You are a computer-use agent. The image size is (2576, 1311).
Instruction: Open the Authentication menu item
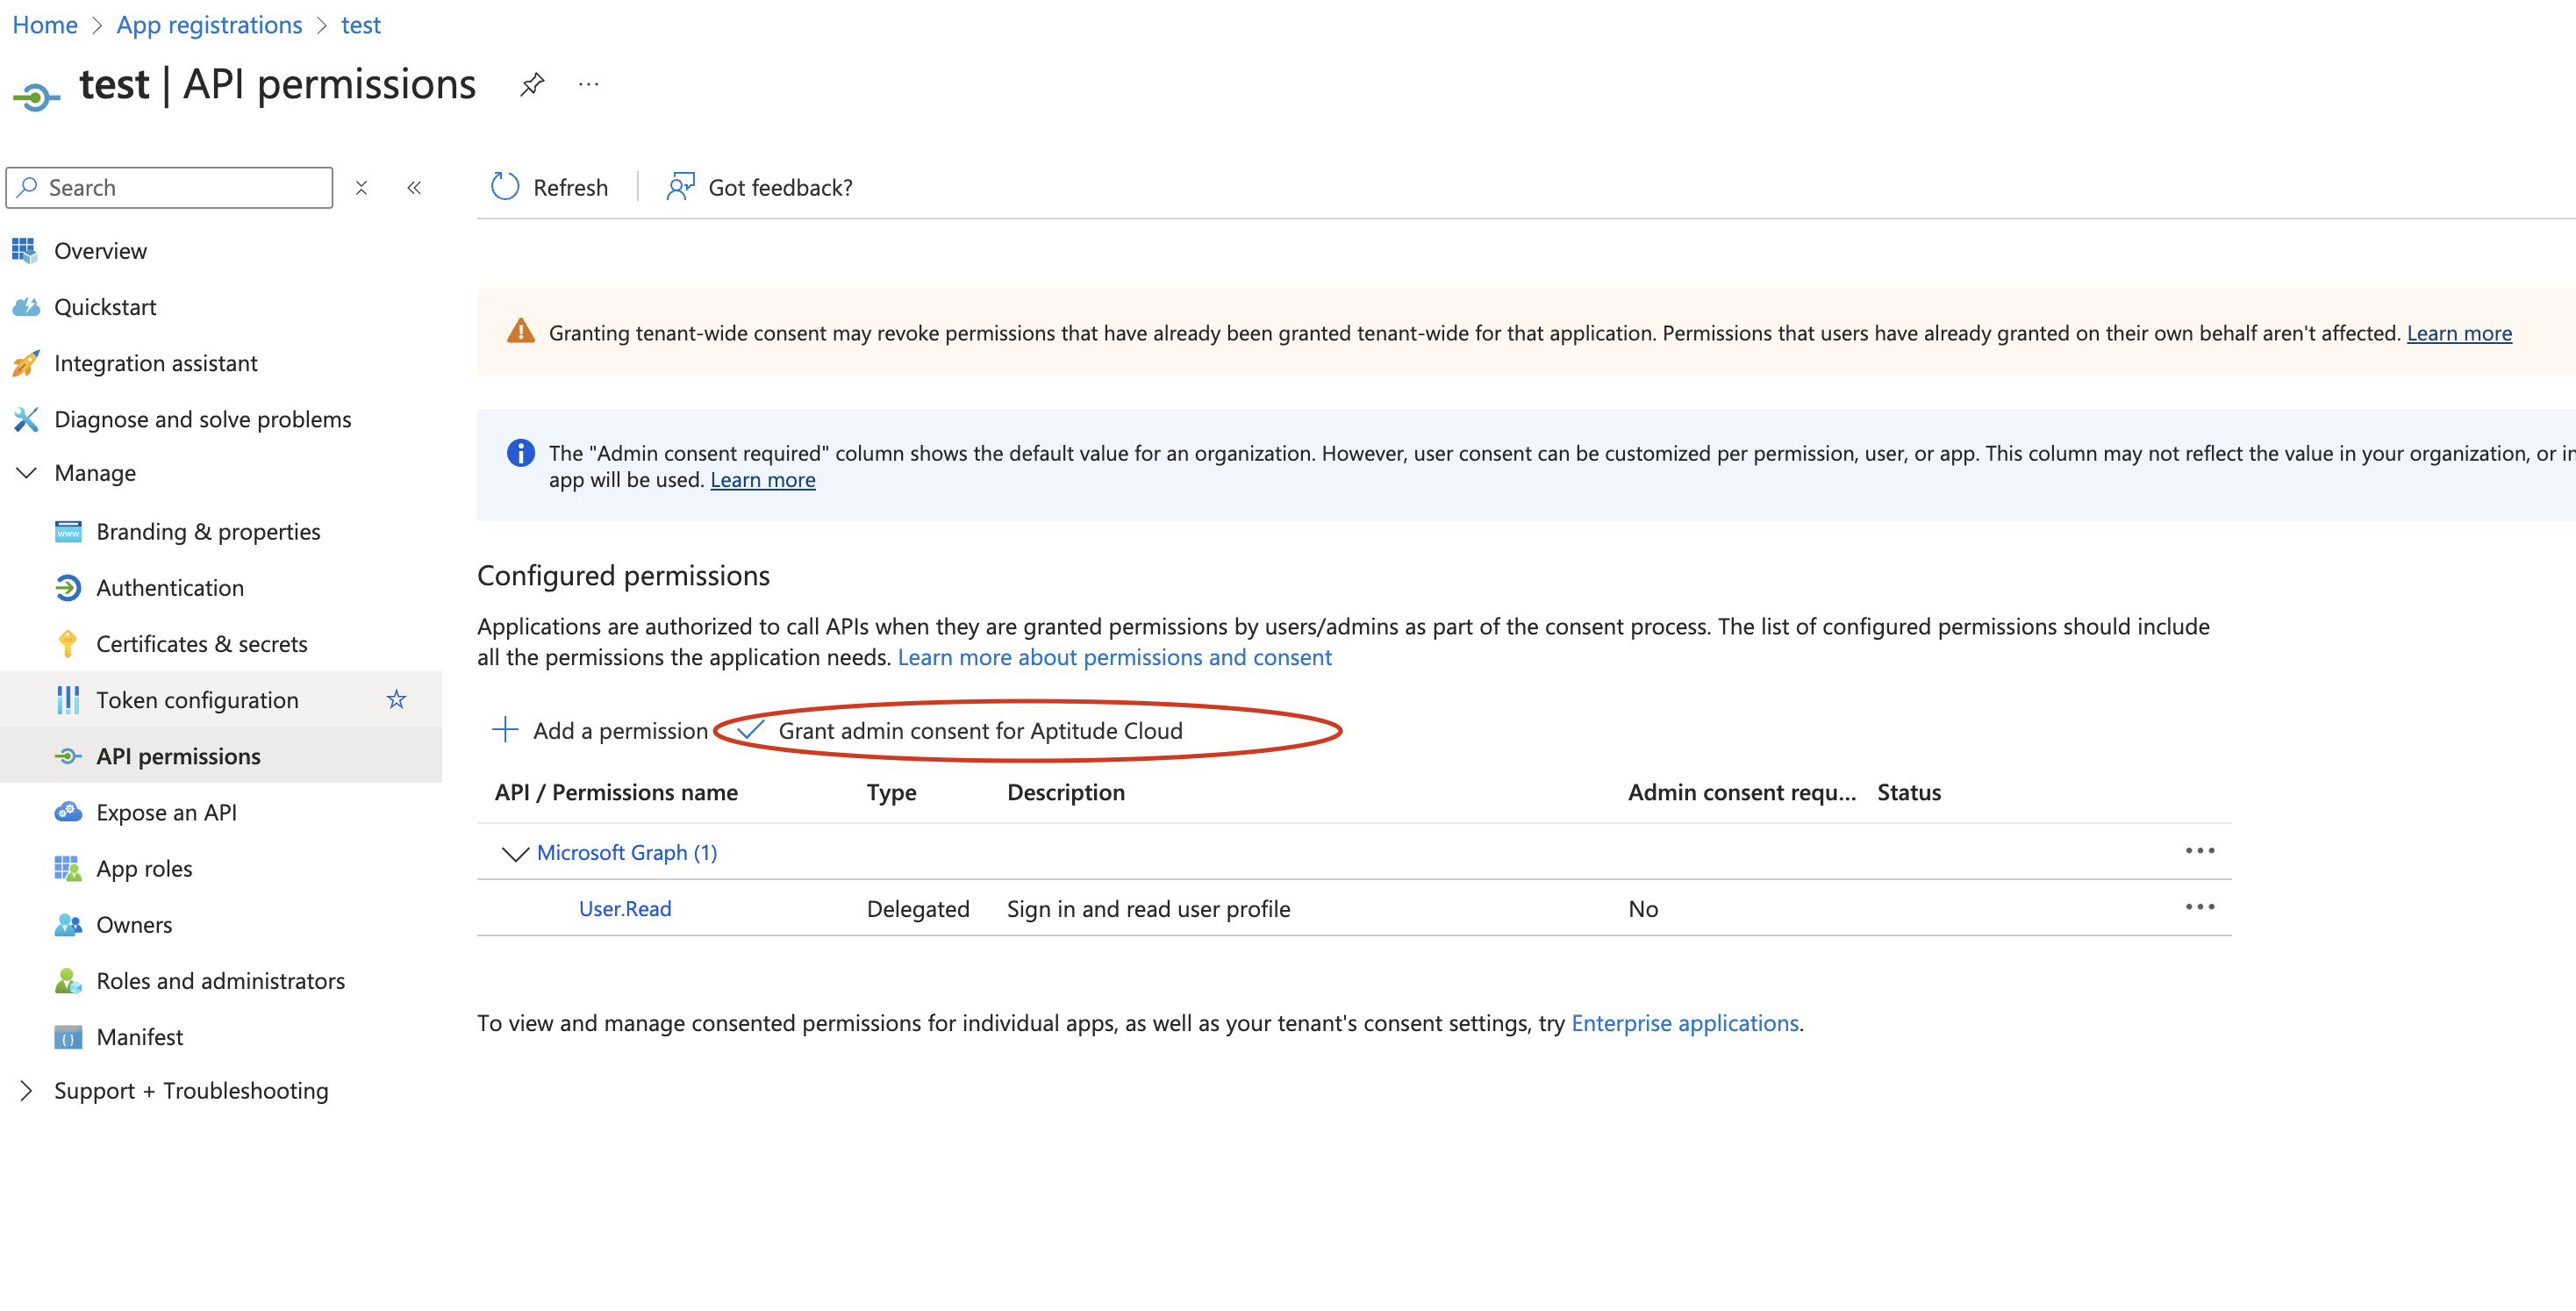coord(169,588)
